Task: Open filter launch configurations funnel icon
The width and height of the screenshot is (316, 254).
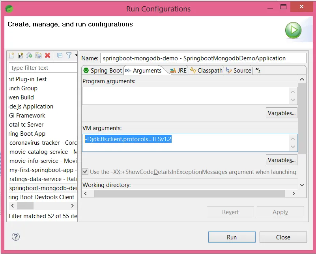Action: pos(69,55)
